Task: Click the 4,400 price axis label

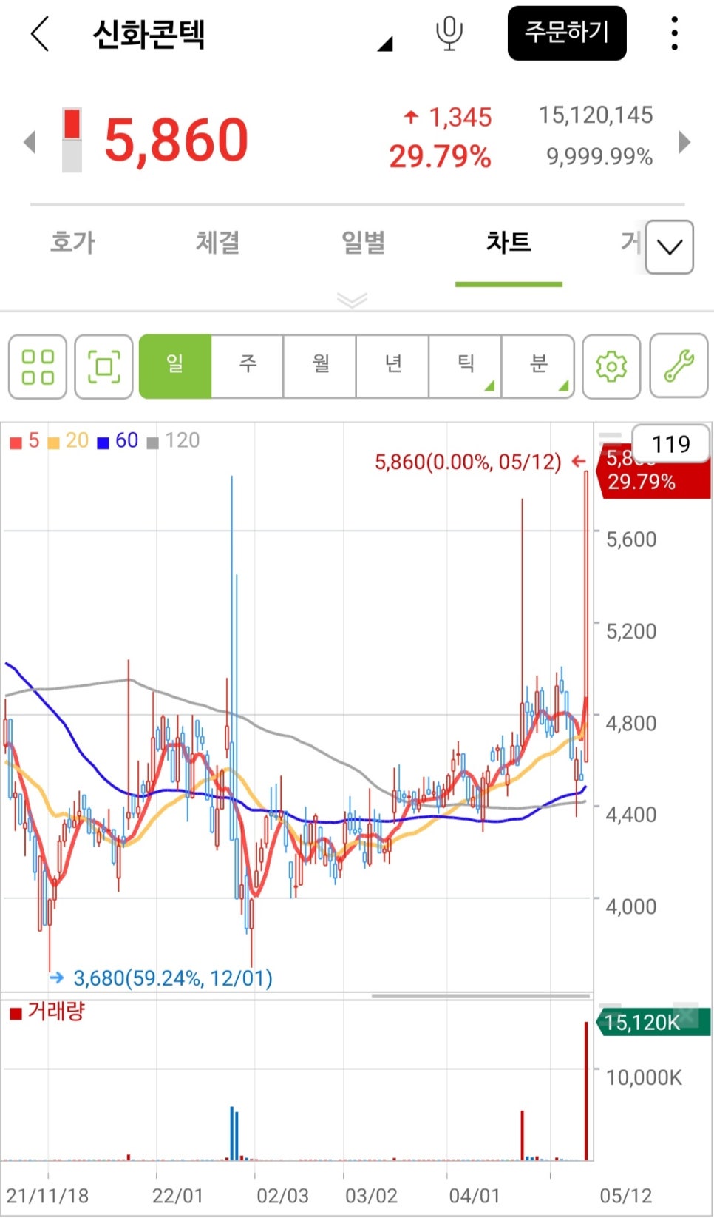Action: (631, 815)
